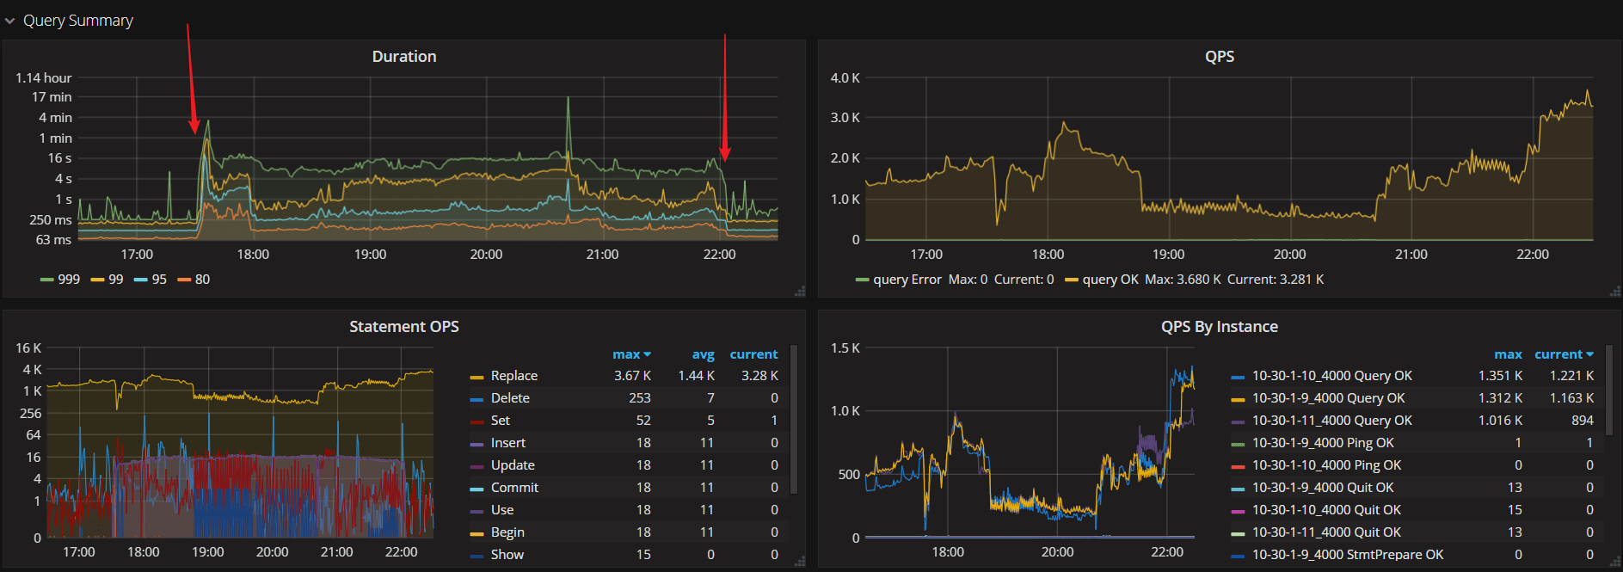Click the green line icon beside 999
The width and height of the screenshot is (1623, 572).
tap(47, 280)
